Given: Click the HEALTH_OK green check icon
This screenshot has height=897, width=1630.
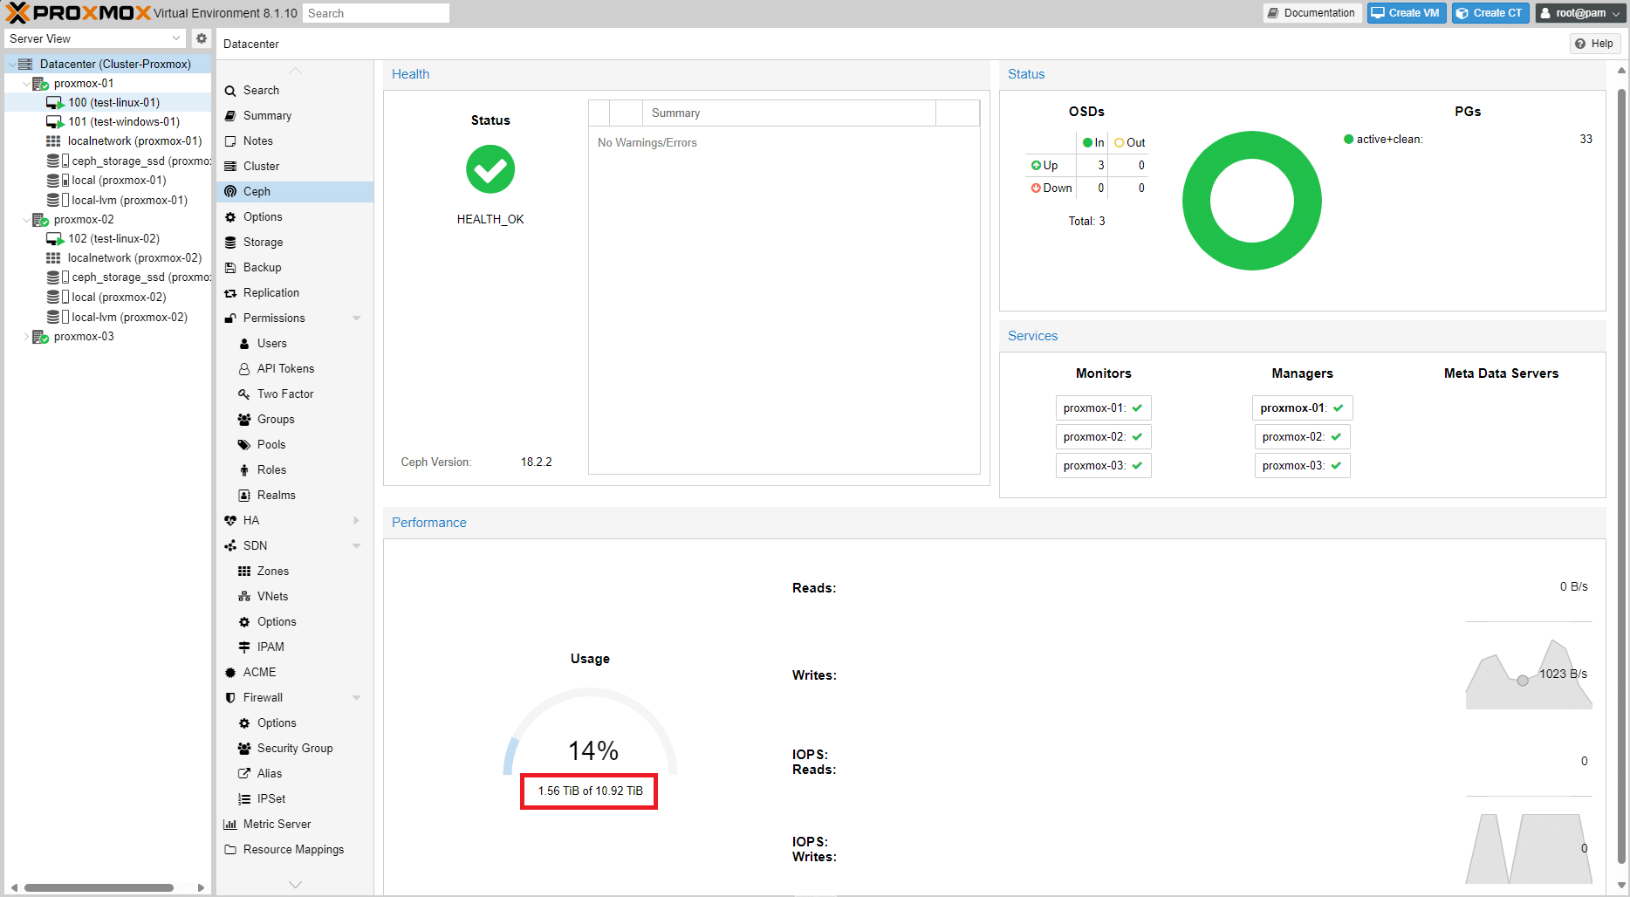Looking at the screenshot, I should click(490, 169).
